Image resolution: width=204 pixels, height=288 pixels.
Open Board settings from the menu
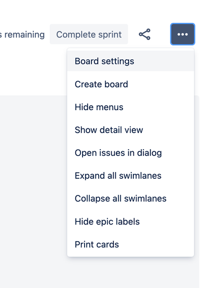[x=131, y=61]
